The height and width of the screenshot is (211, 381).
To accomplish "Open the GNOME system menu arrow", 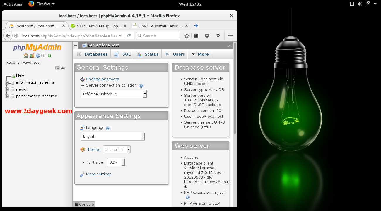I will (x=375, y=4).
